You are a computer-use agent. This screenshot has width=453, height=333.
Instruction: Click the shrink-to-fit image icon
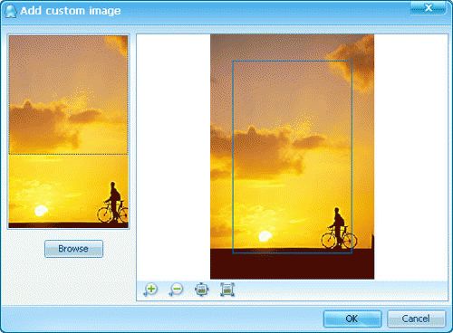(x=201, y=290)
